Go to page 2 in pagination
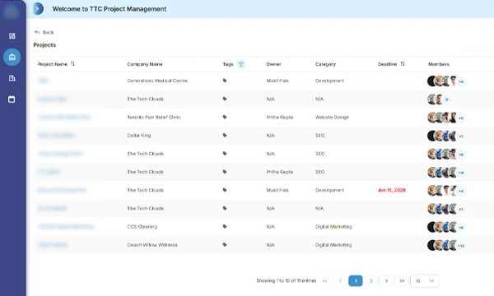This screenshot has height=296, width=494. point(371,281)
